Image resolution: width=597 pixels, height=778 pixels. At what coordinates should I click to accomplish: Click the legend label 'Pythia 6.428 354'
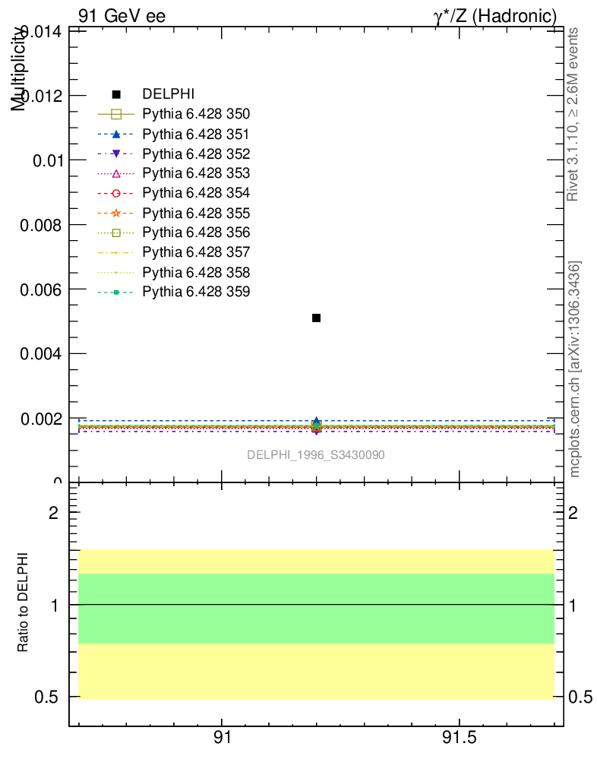(x=196, y=193)
